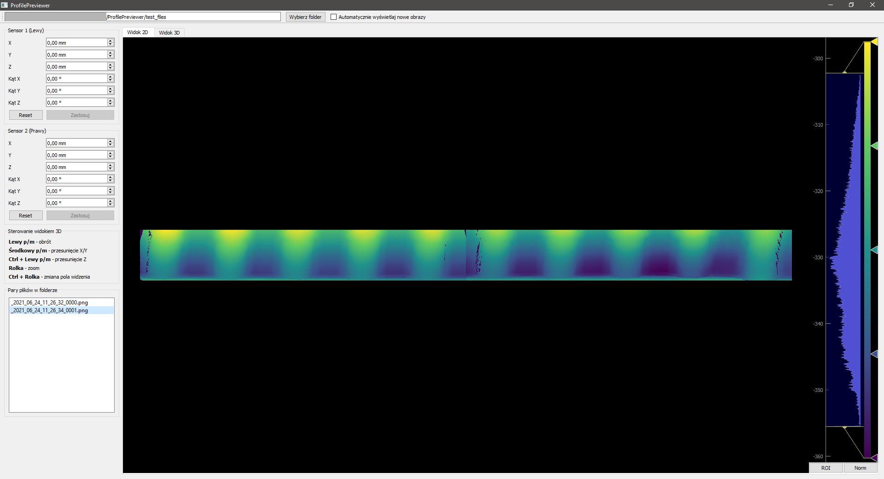Select the yellow top colormap tick marker
Screen dimensions: 884x479
point(874,42)
